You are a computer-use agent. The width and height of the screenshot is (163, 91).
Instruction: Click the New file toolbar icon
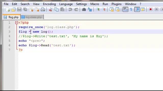click(x=8, y=10)
